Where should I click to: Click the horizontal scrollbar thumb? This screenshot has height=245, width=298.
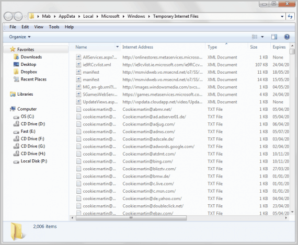pos(131,218)
